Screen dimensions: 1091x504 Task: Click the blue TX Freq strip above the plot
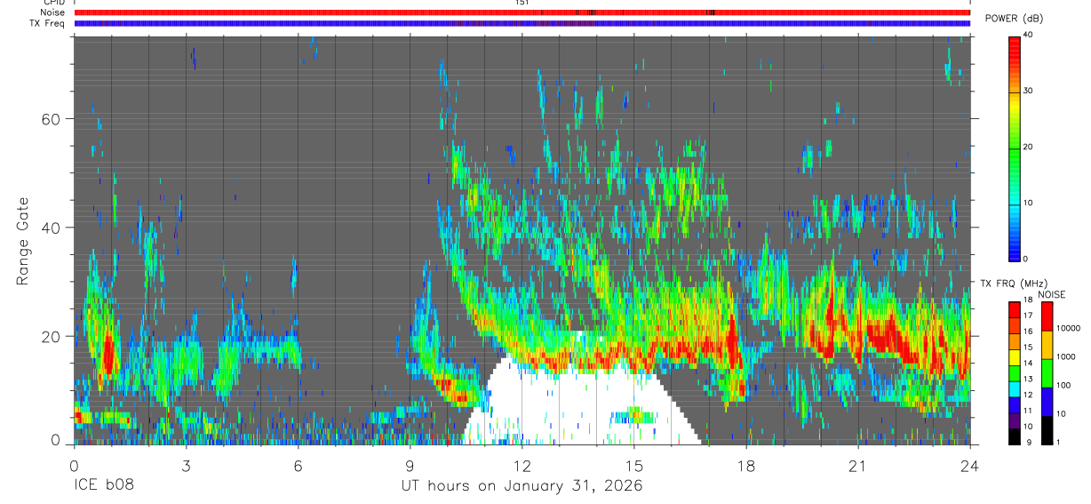[522, 23]
